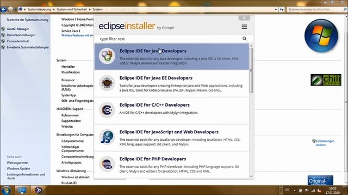Click the shield icon beside Computerschutz
Viewport: 348px width, 195px height.
pos(3,41)
